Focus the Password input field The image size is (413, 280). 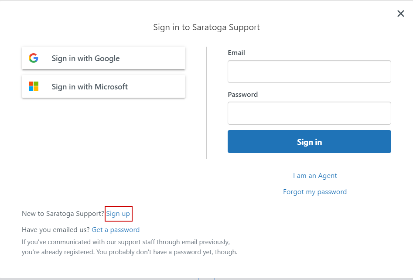309,113
